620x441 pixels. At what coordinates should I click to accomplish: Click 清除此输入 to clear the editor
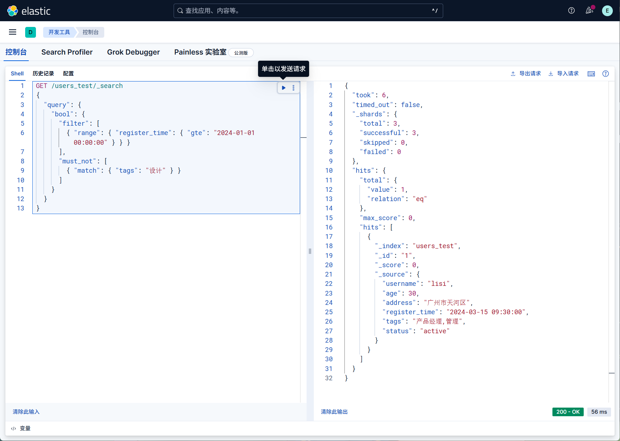pyautogui.click(x=26, y=412)
